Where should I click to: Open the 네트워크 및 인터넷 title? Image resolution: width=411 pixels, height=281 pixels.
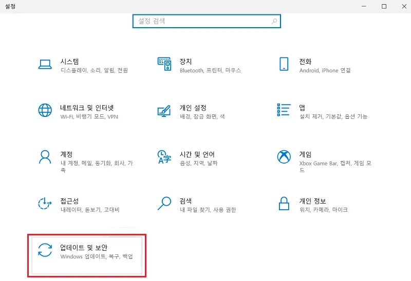(x=87, y=108)
